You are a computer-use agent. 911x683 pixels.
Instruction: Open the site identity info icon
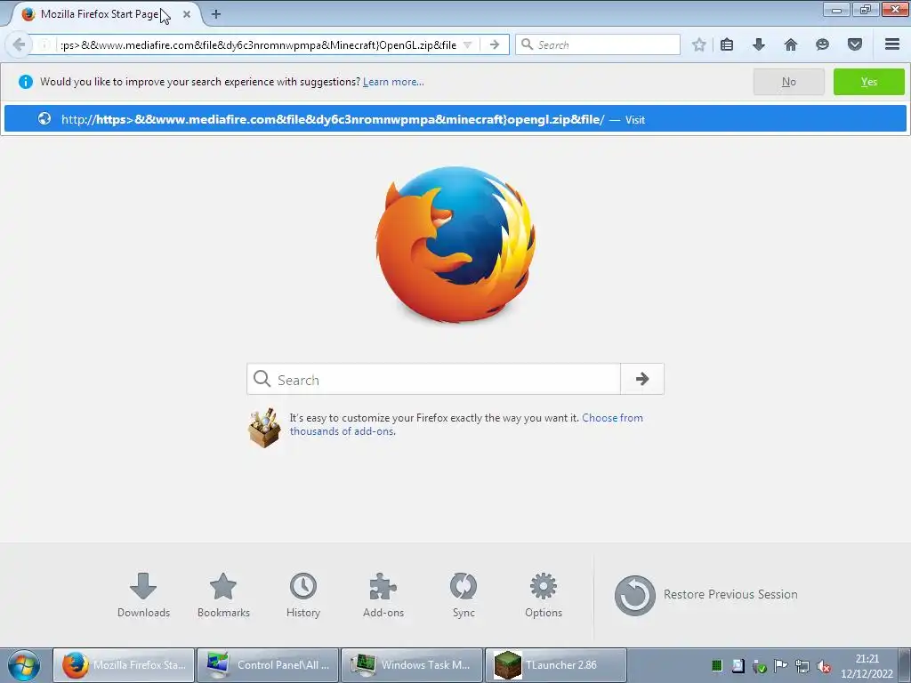[x=44, y=44]
